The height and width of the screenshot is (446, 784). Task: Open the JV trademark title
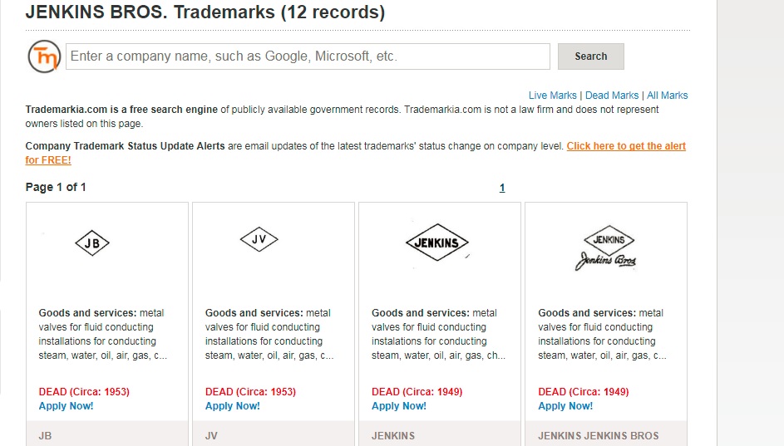pyautogui.click(x=211, y=435)
